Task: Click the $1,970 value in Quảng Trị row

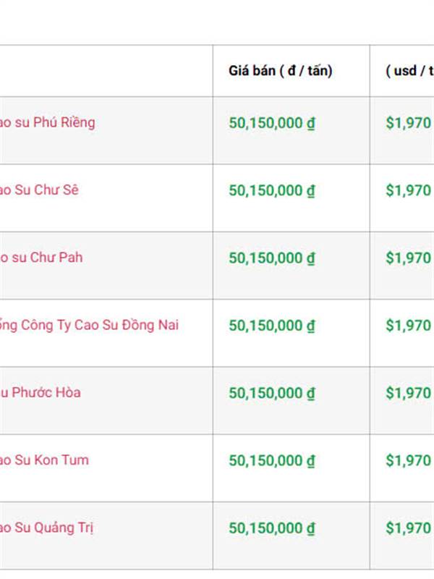Action: (x=409, y=528)
